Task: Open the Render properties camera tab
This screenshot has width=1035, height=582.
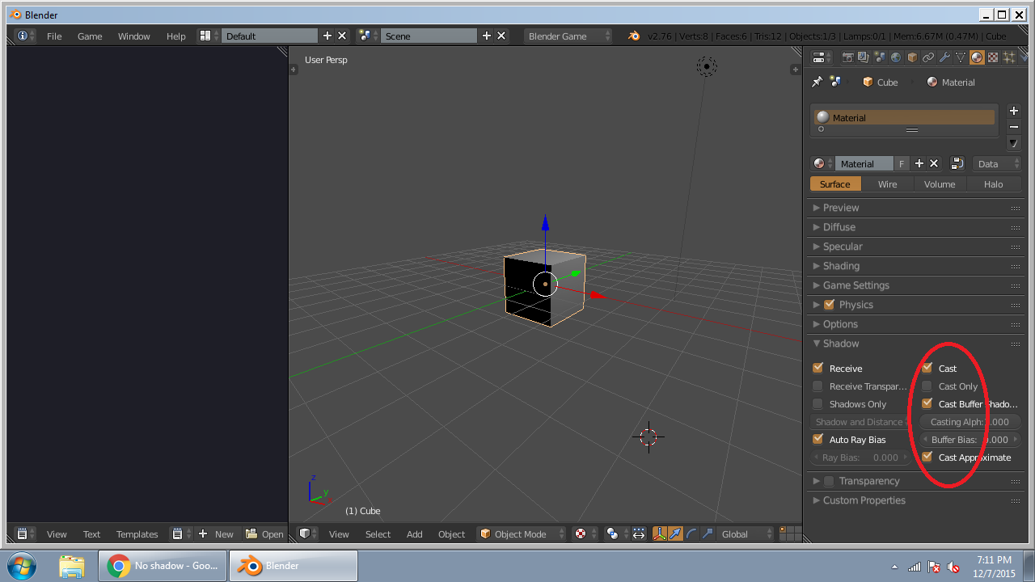Action: [x=847, y=57]
